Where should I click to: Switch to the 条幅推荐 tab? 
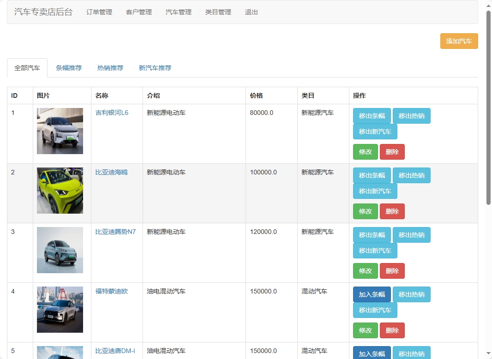(x=69, y=68)
